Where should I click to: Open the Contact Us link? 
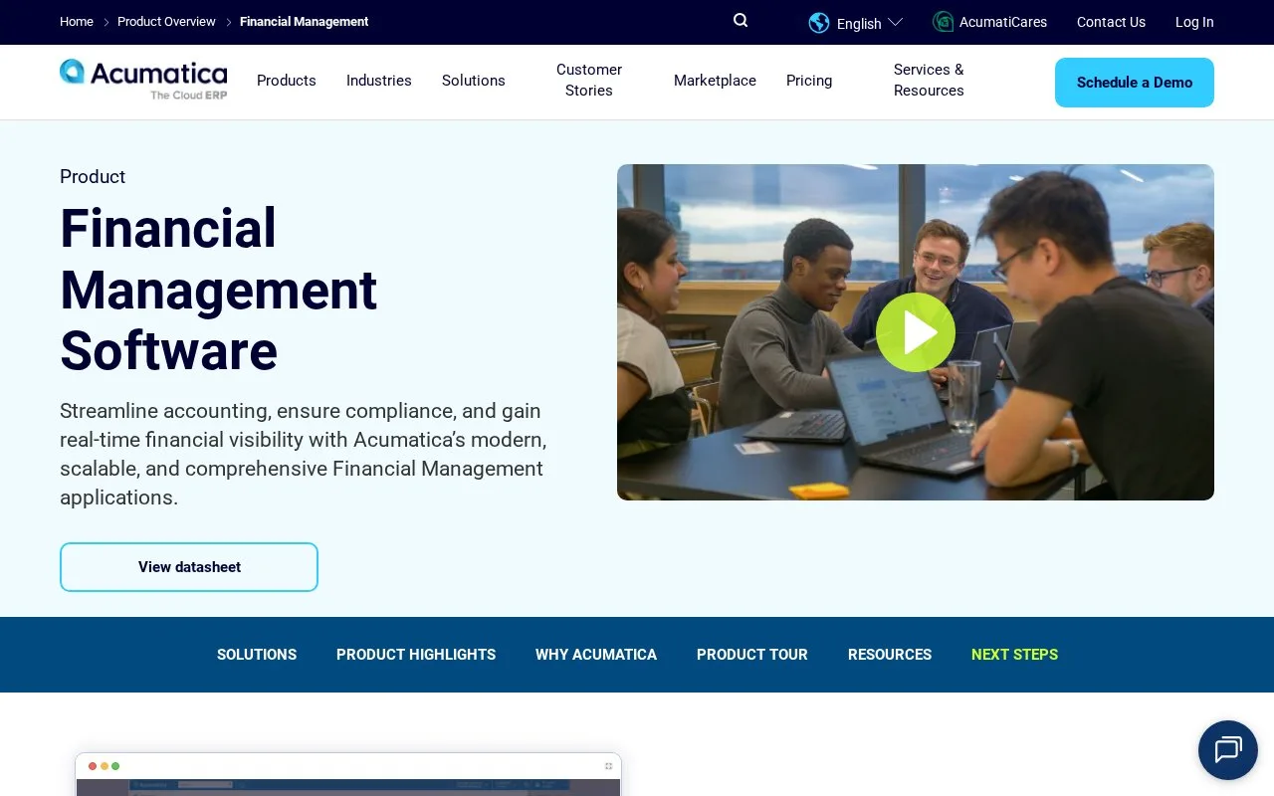(x=1111, y=22)
